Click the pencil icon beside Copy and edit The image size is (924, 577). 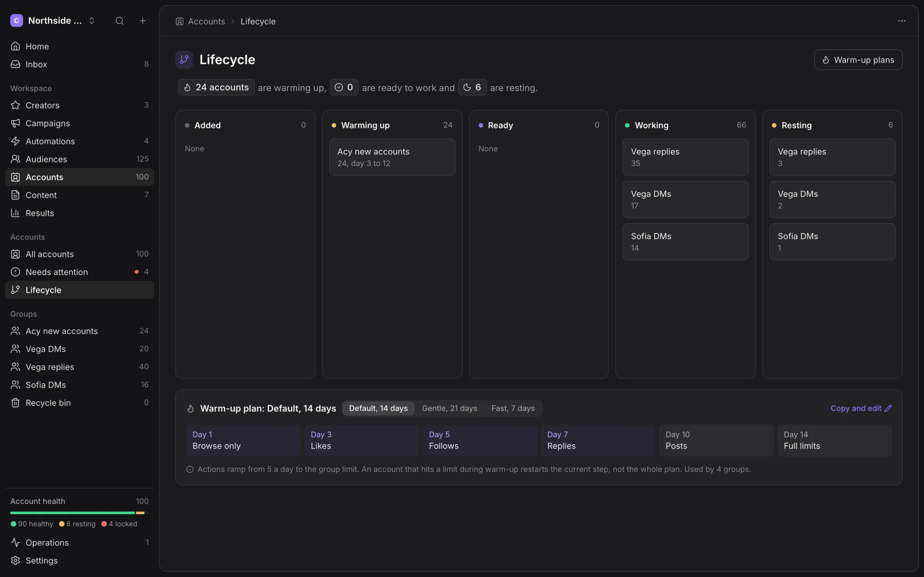click(888, 408)
